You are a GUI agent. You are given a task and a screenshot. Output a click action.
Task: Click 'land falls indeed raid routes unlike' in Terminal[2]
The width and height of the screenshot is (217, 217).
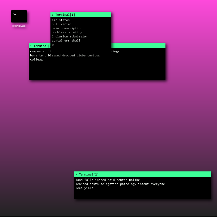[x=107, y=180]
